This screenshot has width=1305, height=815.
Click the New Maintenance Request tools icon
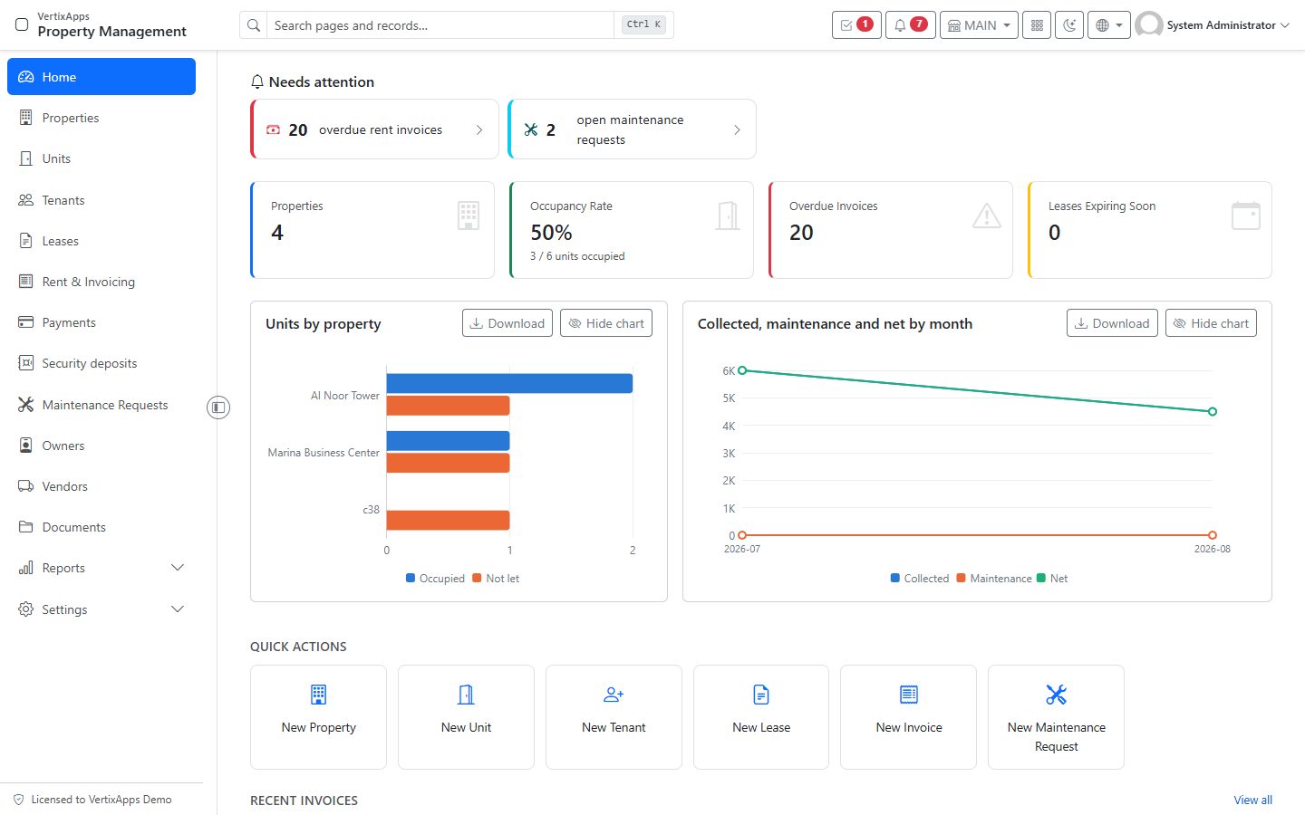(x=1056, y=695)
